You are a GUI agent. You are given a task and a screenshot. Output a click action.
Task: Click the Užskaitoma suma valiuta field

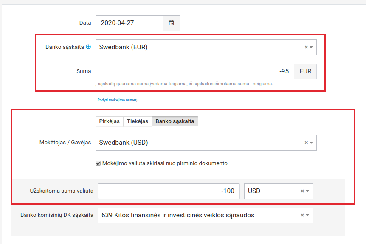point(169,191)
